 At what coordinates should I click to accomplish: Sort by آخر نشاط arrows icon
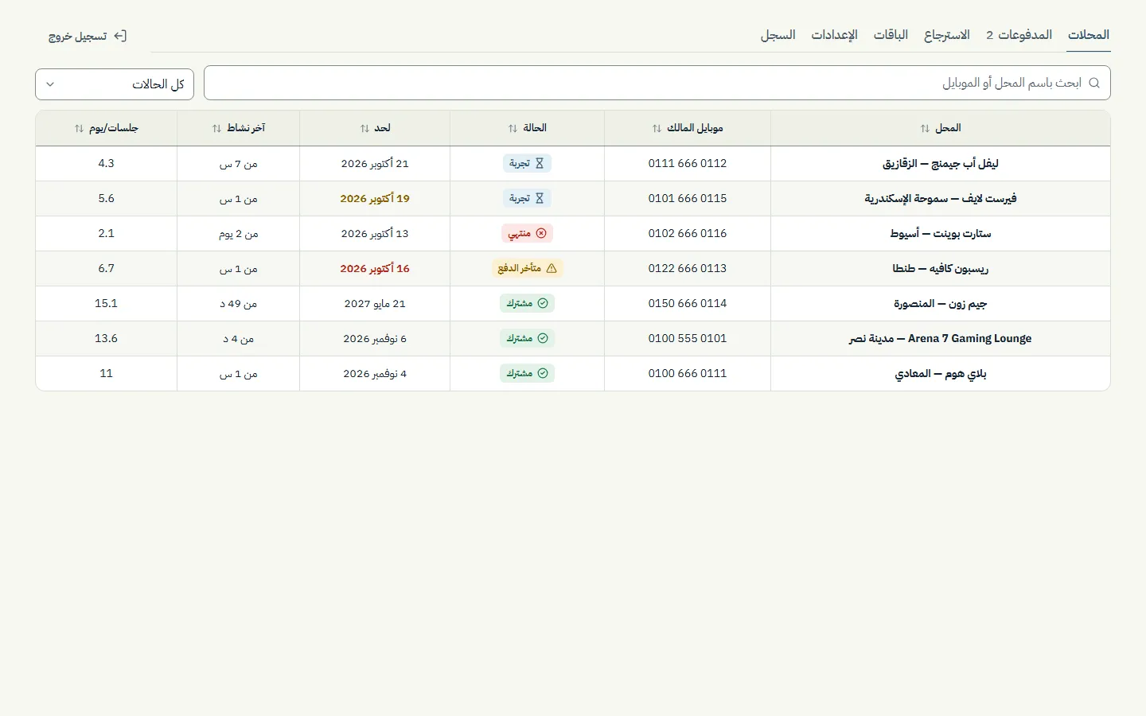(x=216, y=128)
